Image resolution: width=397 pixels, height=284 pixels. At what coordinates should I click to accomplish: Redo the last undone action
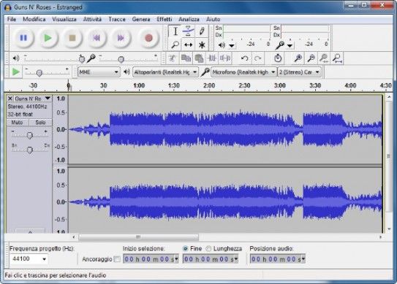coord(258,58)
